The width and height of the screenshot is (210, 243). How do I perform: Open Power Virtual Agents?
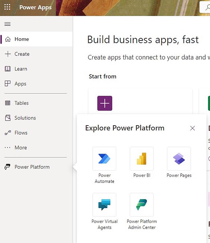click(x=104, y=208)
